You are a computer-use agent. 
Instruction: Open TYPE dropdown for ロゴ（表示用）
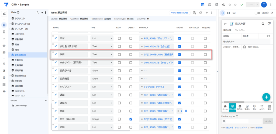[102, 119]
